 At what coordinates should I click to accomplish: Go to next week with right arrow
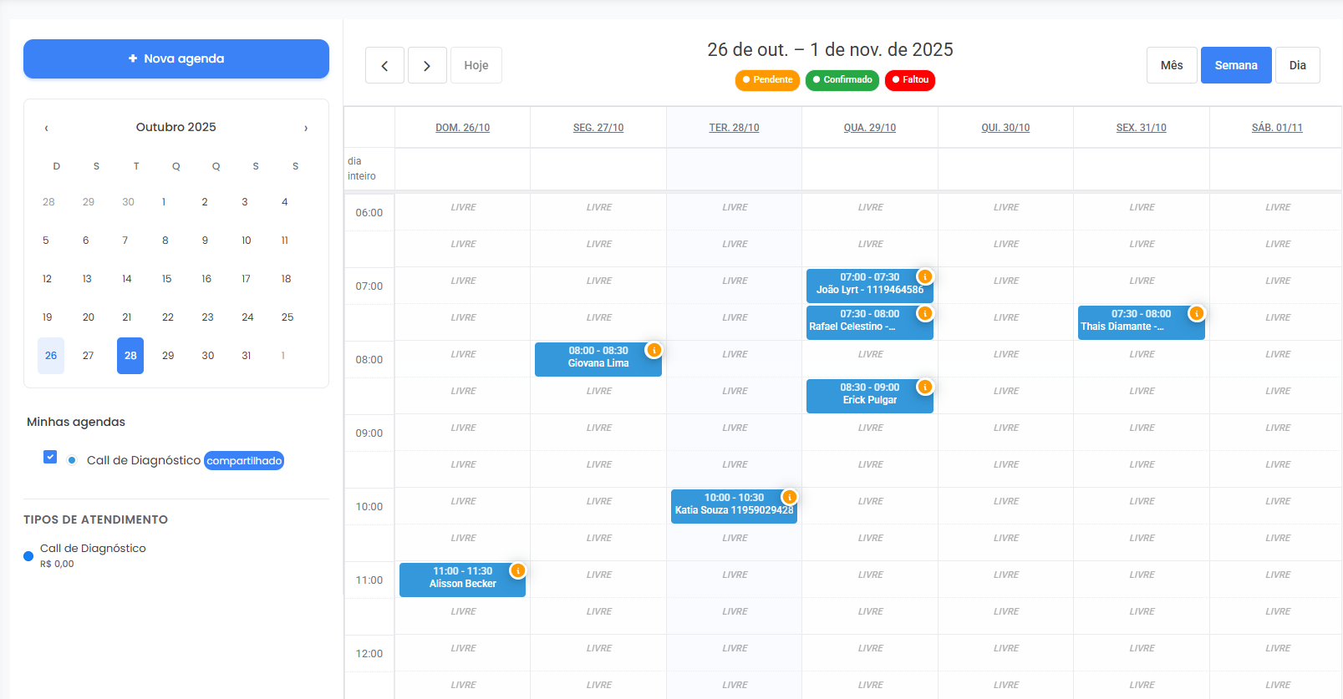click(427, 65)
